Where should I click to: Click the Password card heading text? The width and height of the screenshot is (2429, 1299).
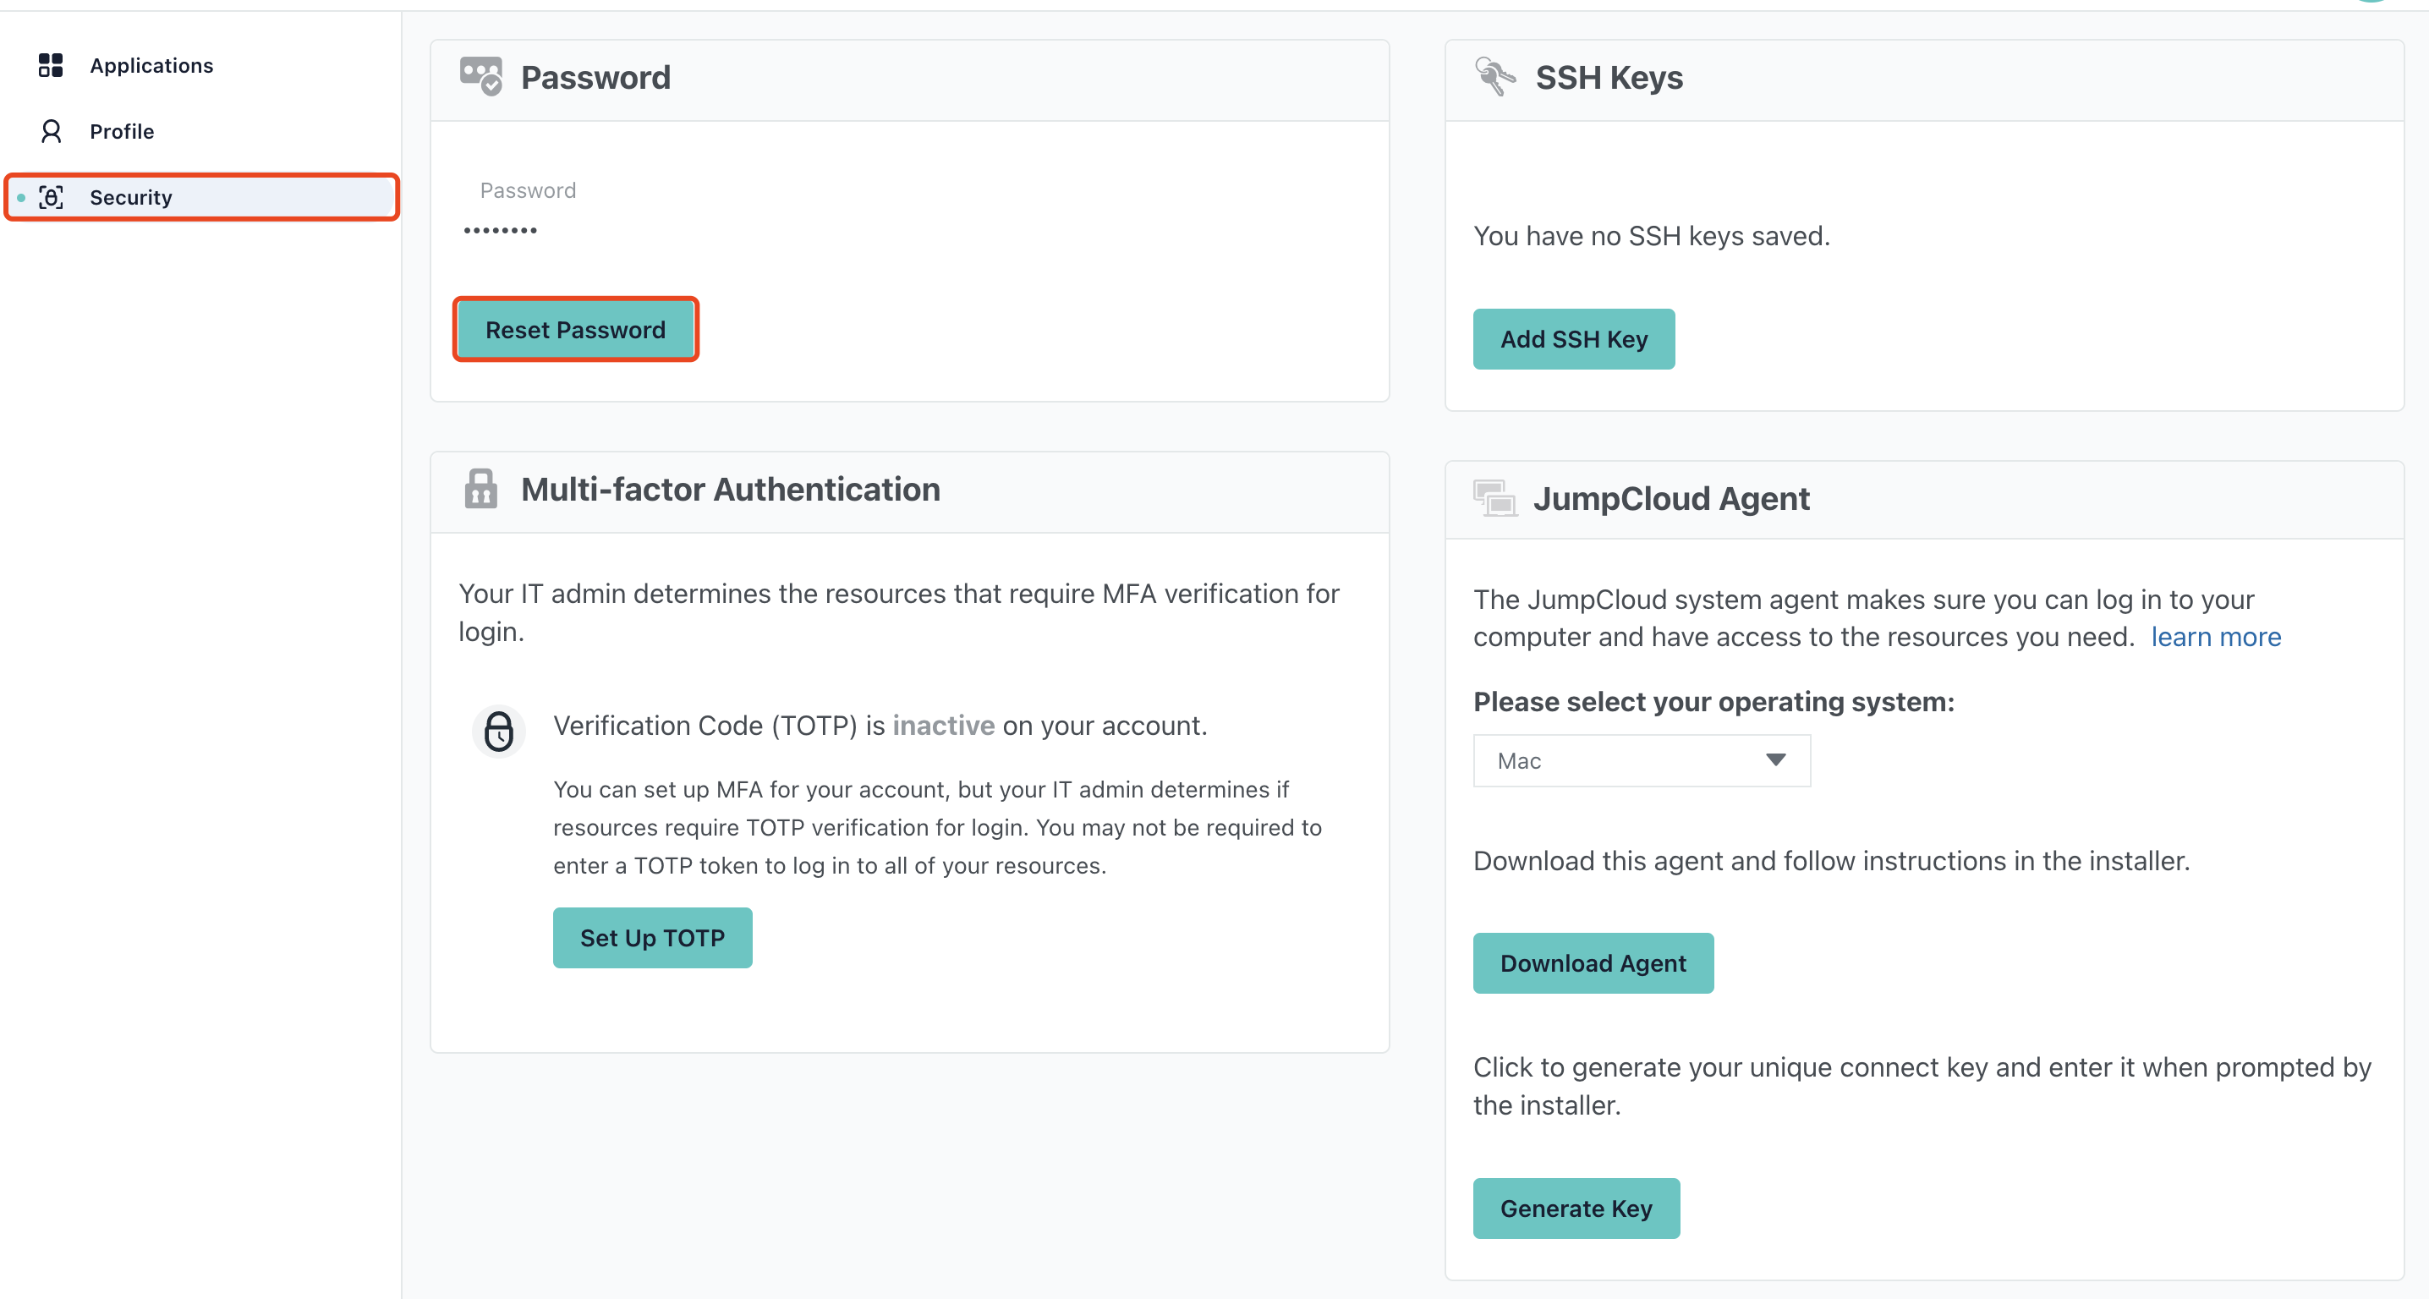[x=596, y=77]
